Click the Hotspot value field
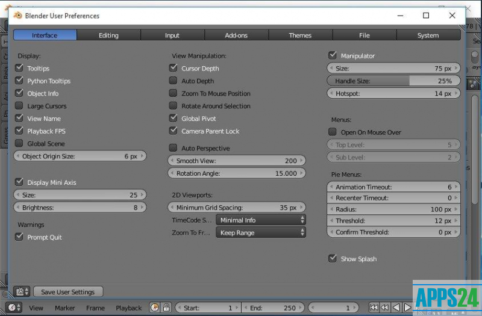This screenshot has width=482, height=316. pos(393,93)
